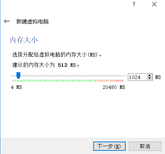Click the recommended 512 MB text
165x154 pixels.
(67, 65)
